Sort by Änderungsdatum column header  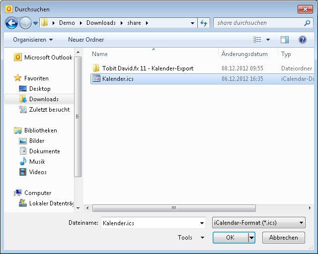click(x=244, y=54)
